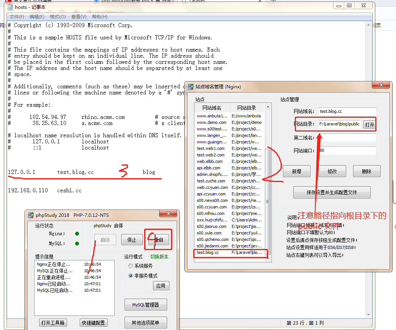
Task: Select s00.jiedanni.com site row
Action: pyautogui.click(x=230, y=246)
